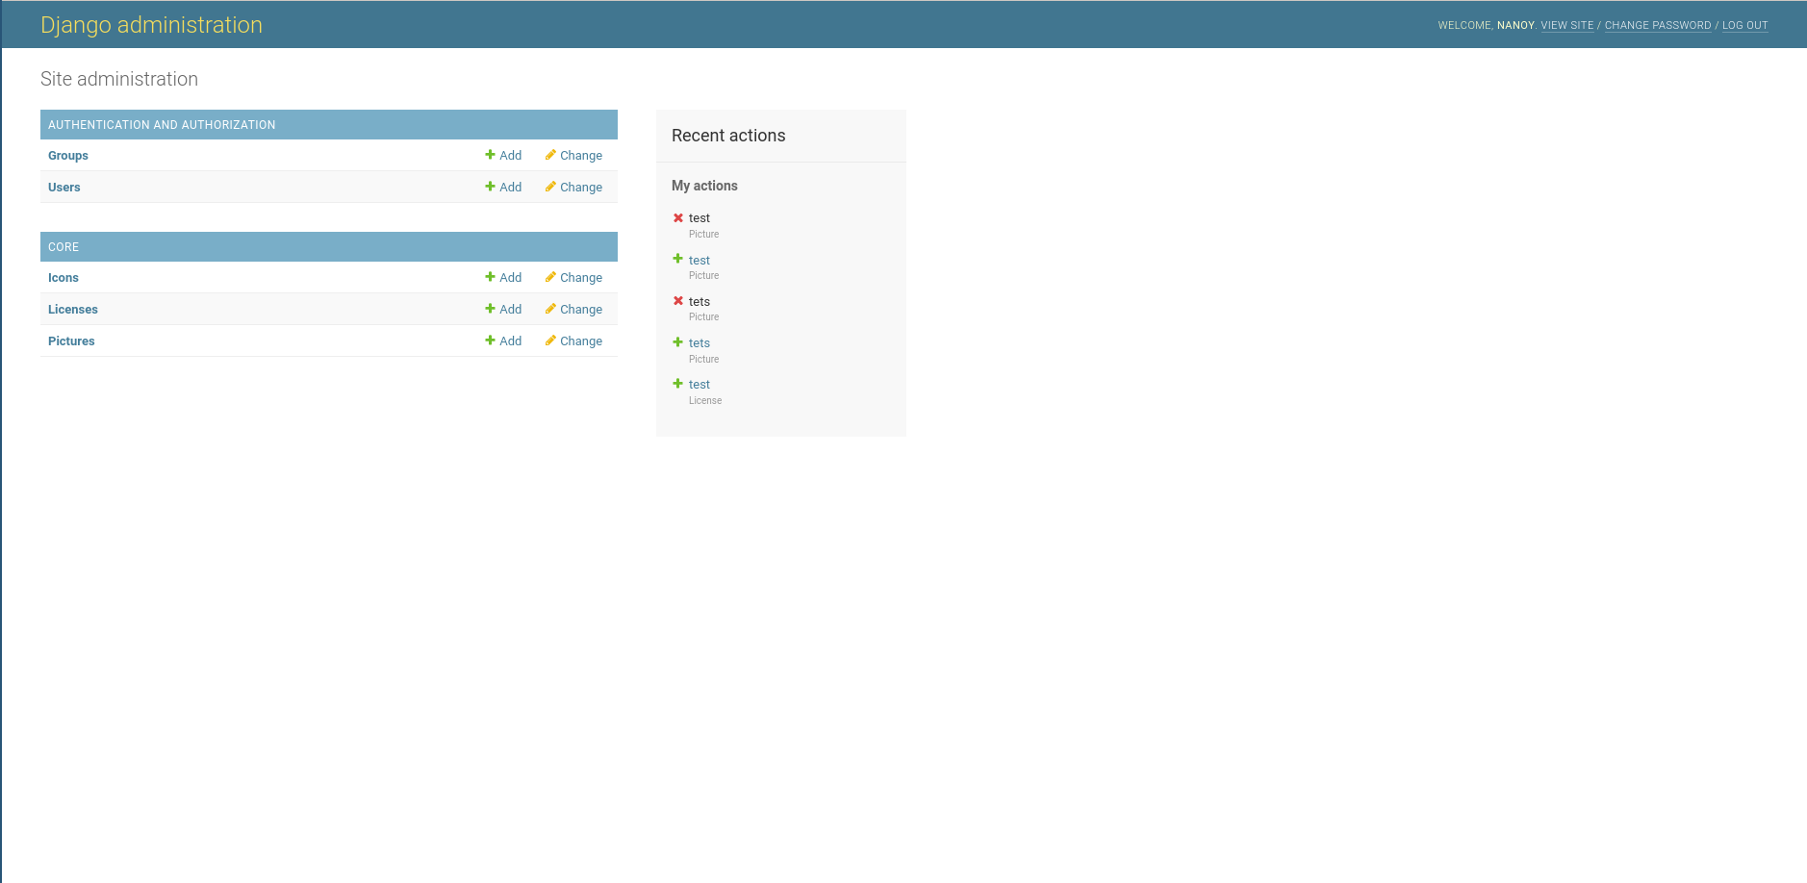Open the Authentication and Authorization section header
The width and height of the screenshot is (1807, 883).
[162, 125]
